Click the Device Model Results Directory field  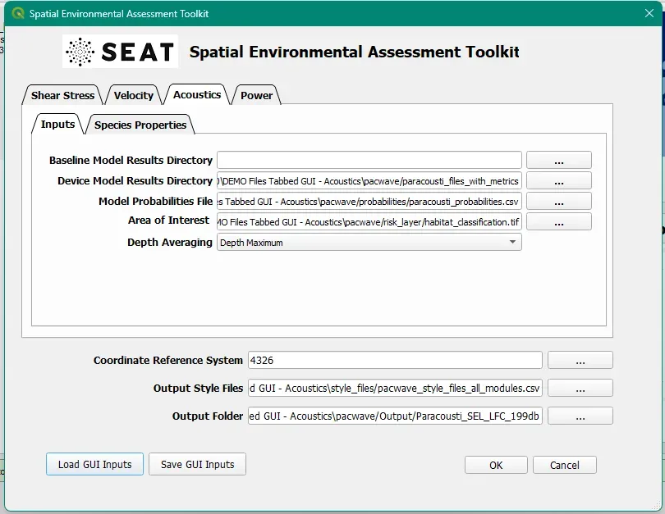coord(369,181)
